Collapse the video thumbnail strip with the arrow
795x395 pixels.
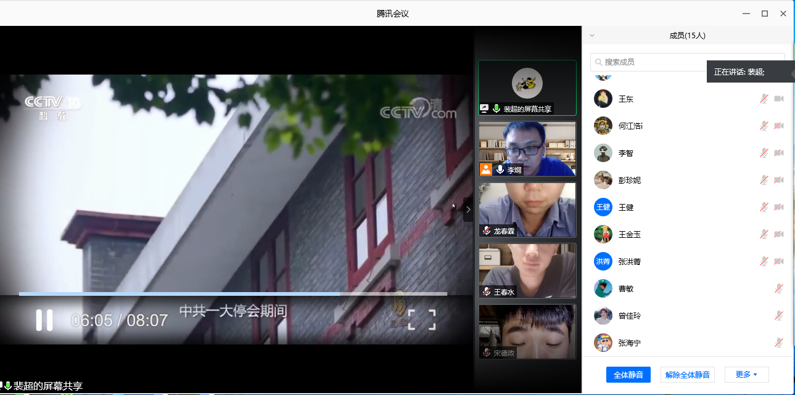[x=468, y=210]
